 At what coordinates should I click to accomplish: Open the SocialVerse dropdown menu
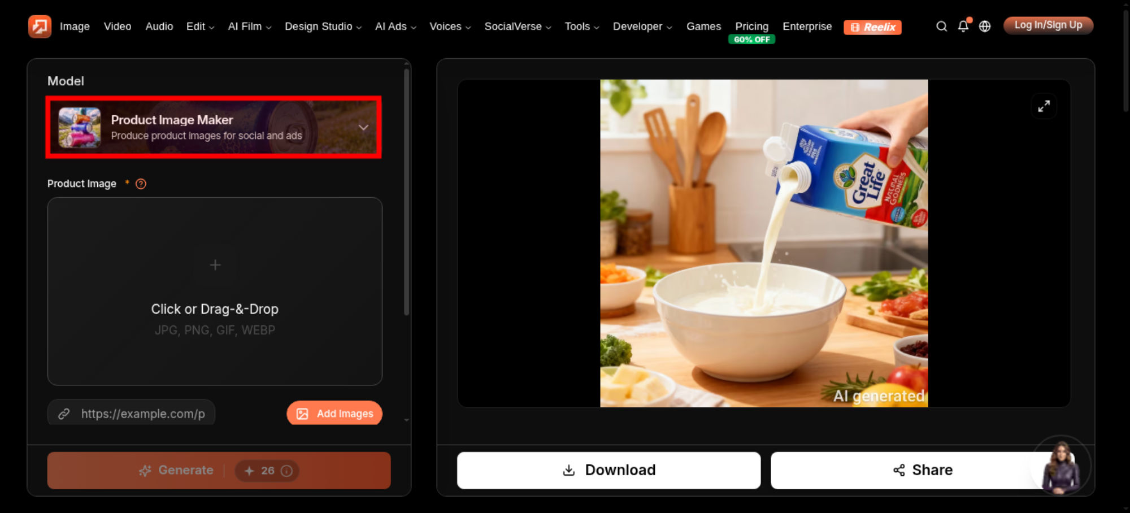pos(518,27)
